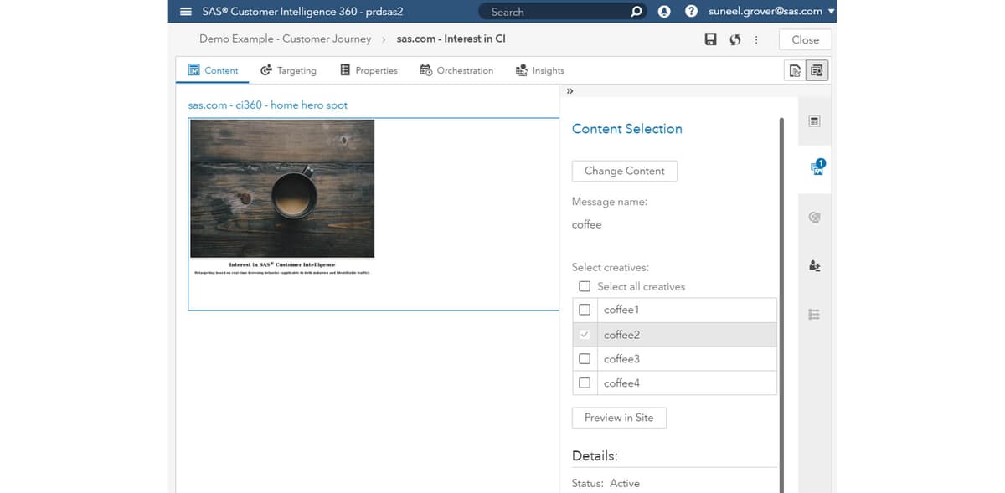Click the coffee2 row label
The image size is (1005, 493).
point(621,335)
